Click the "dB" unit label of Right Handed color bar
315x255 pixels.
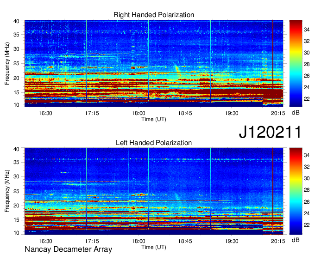coord(296,113)
